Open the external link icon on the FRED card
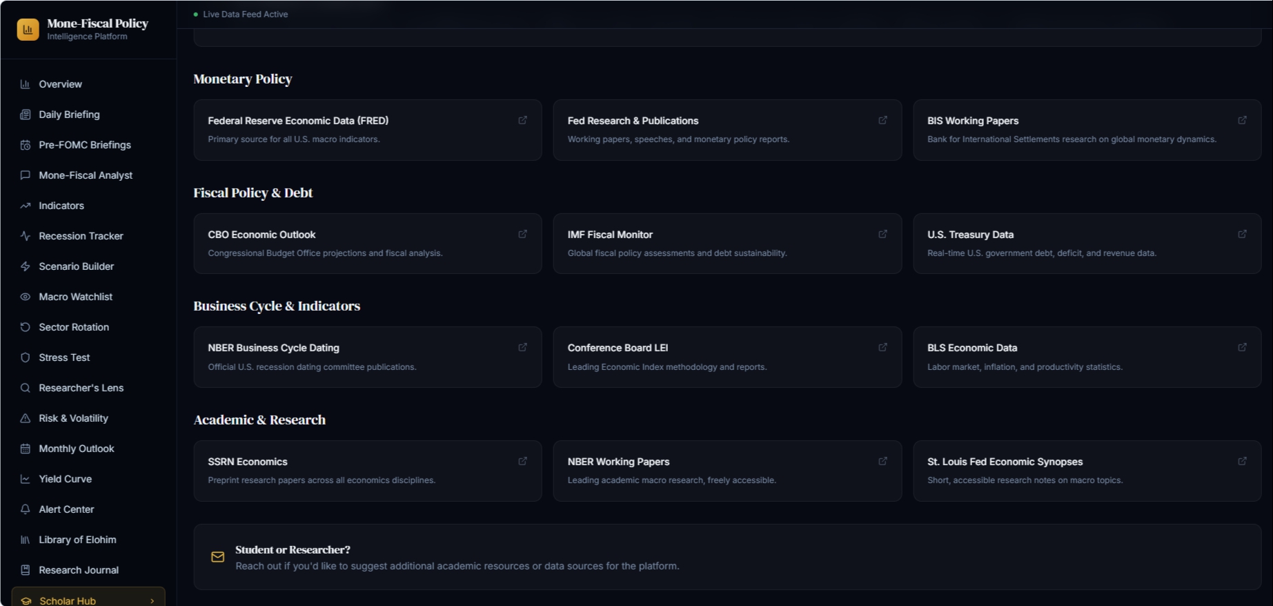This screenshot has width=1273, height=606. point(523,120)
